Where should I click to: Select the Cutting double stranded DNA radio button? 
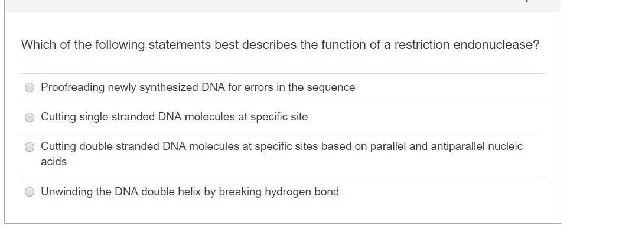pyautogui.click(x=30, y=147)
